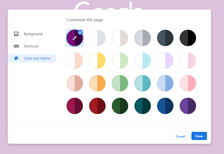Click the Shortcuts link icon in sidebar

click(16, 46)
